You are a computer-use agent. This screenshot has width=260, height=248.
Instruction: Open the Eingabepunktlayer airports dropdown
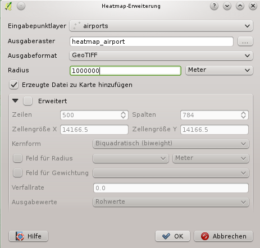(x=161, y=26)
